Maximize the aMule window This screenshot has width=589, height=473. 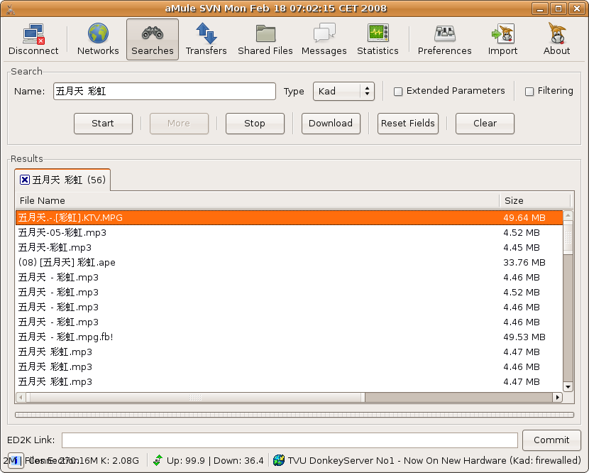(x=558, y=9)
